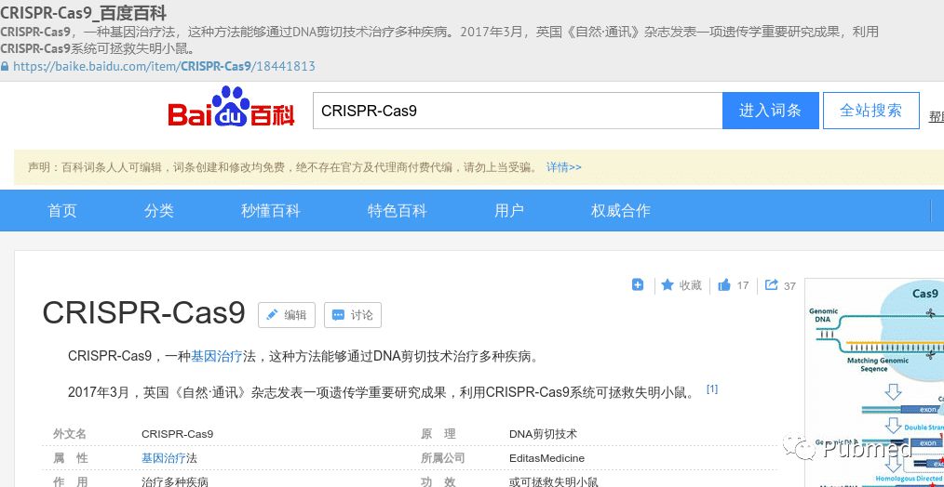Open the 分类 navigation menu
944x487 pixels.
coord(159,210)
